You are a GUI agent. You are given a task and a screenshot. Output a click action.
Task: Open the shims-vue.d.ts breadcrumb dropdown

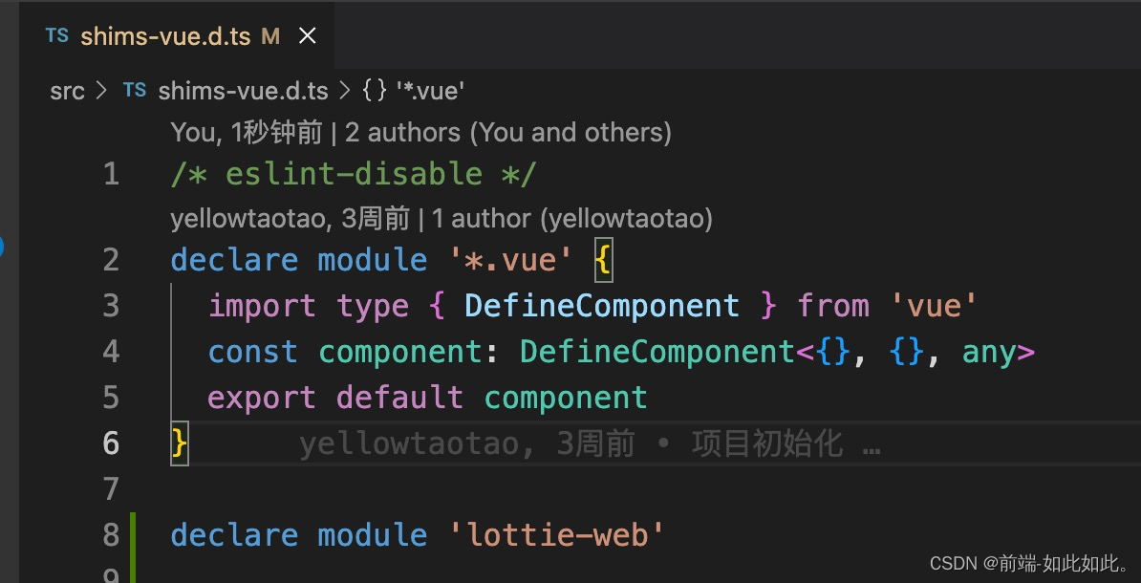(243, 90)
